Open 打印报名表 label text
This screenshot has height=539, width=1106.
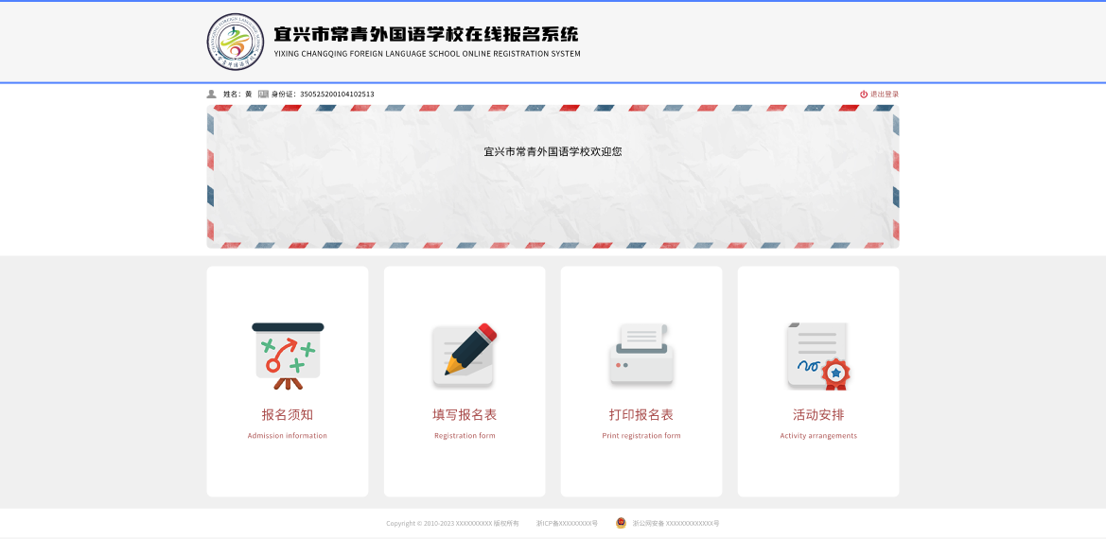pos(641,415)
